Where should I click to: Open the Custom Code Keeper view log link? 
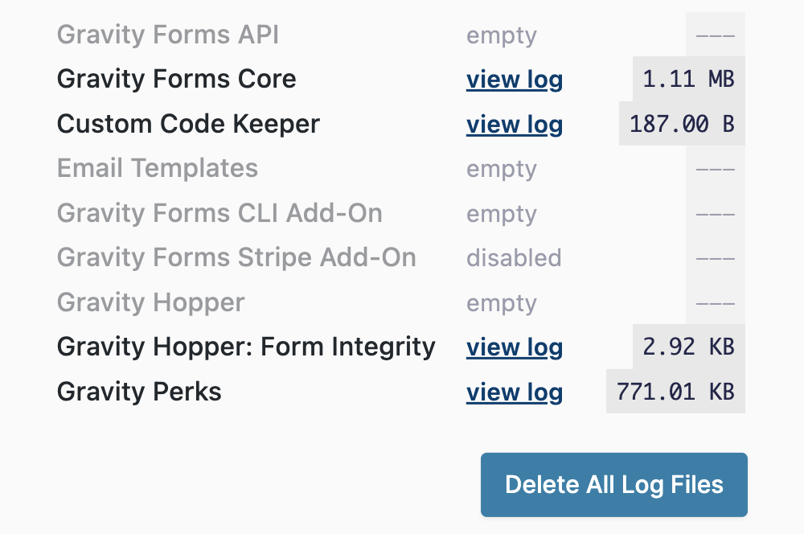point(515,124)
